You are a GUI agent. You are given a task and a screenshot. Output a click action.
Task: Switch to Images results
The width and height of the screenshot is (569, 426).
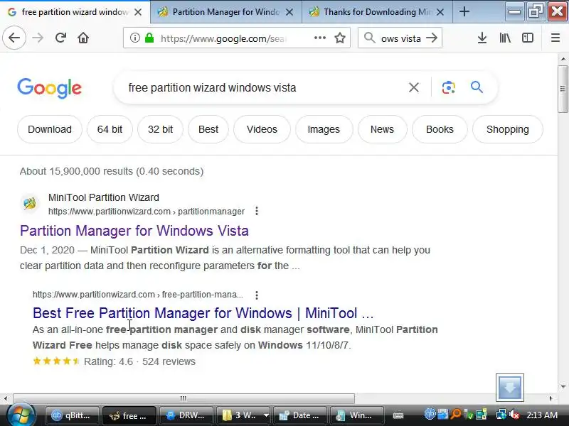pyautogui.click(x=324, y=129)
